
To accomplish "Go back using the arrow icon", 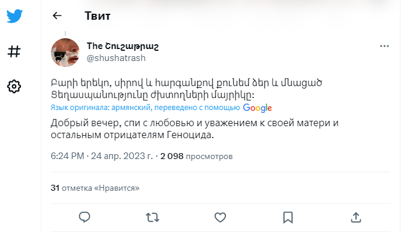I will [57, 16].
